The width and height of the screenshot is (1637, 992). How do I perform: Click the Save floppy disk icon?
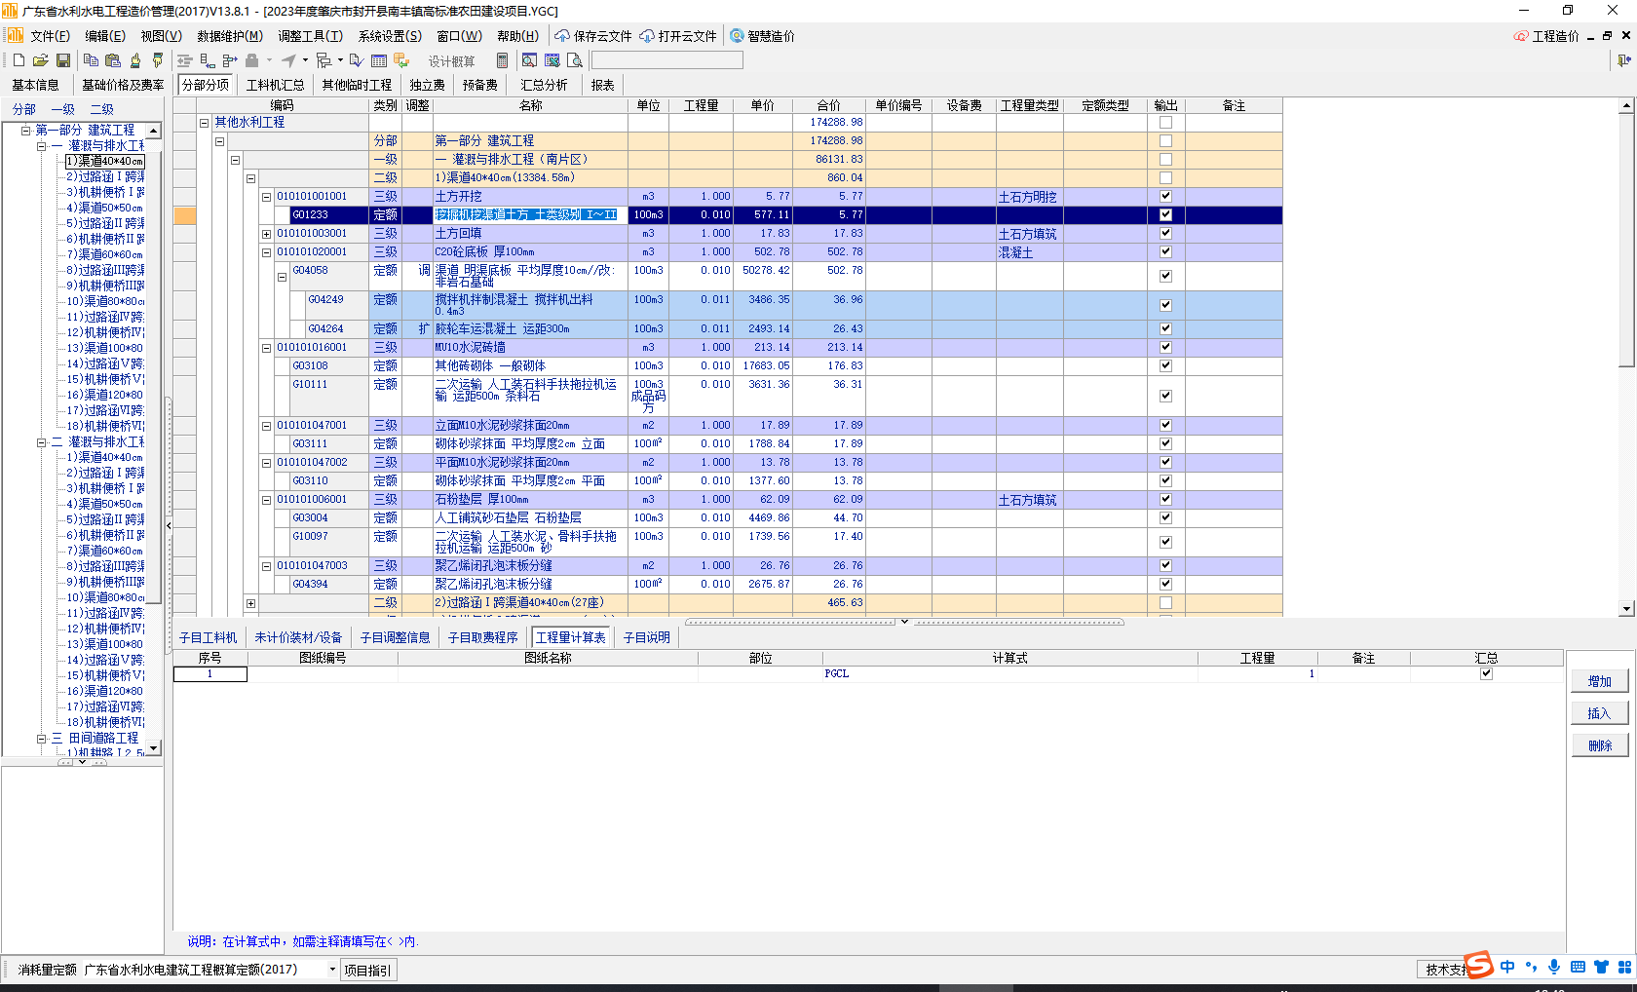(x=63, y=60)
